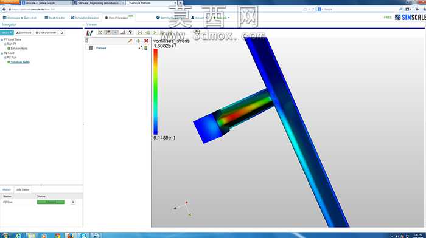Open Internet Explorer from the taskbar
The width and height of the screenshot is (426, 238).
(x=19, y=235)
